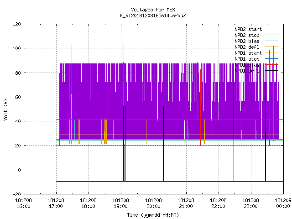Click the NPD2 defl legend label
292x219 pixels.
click(247, 47)
